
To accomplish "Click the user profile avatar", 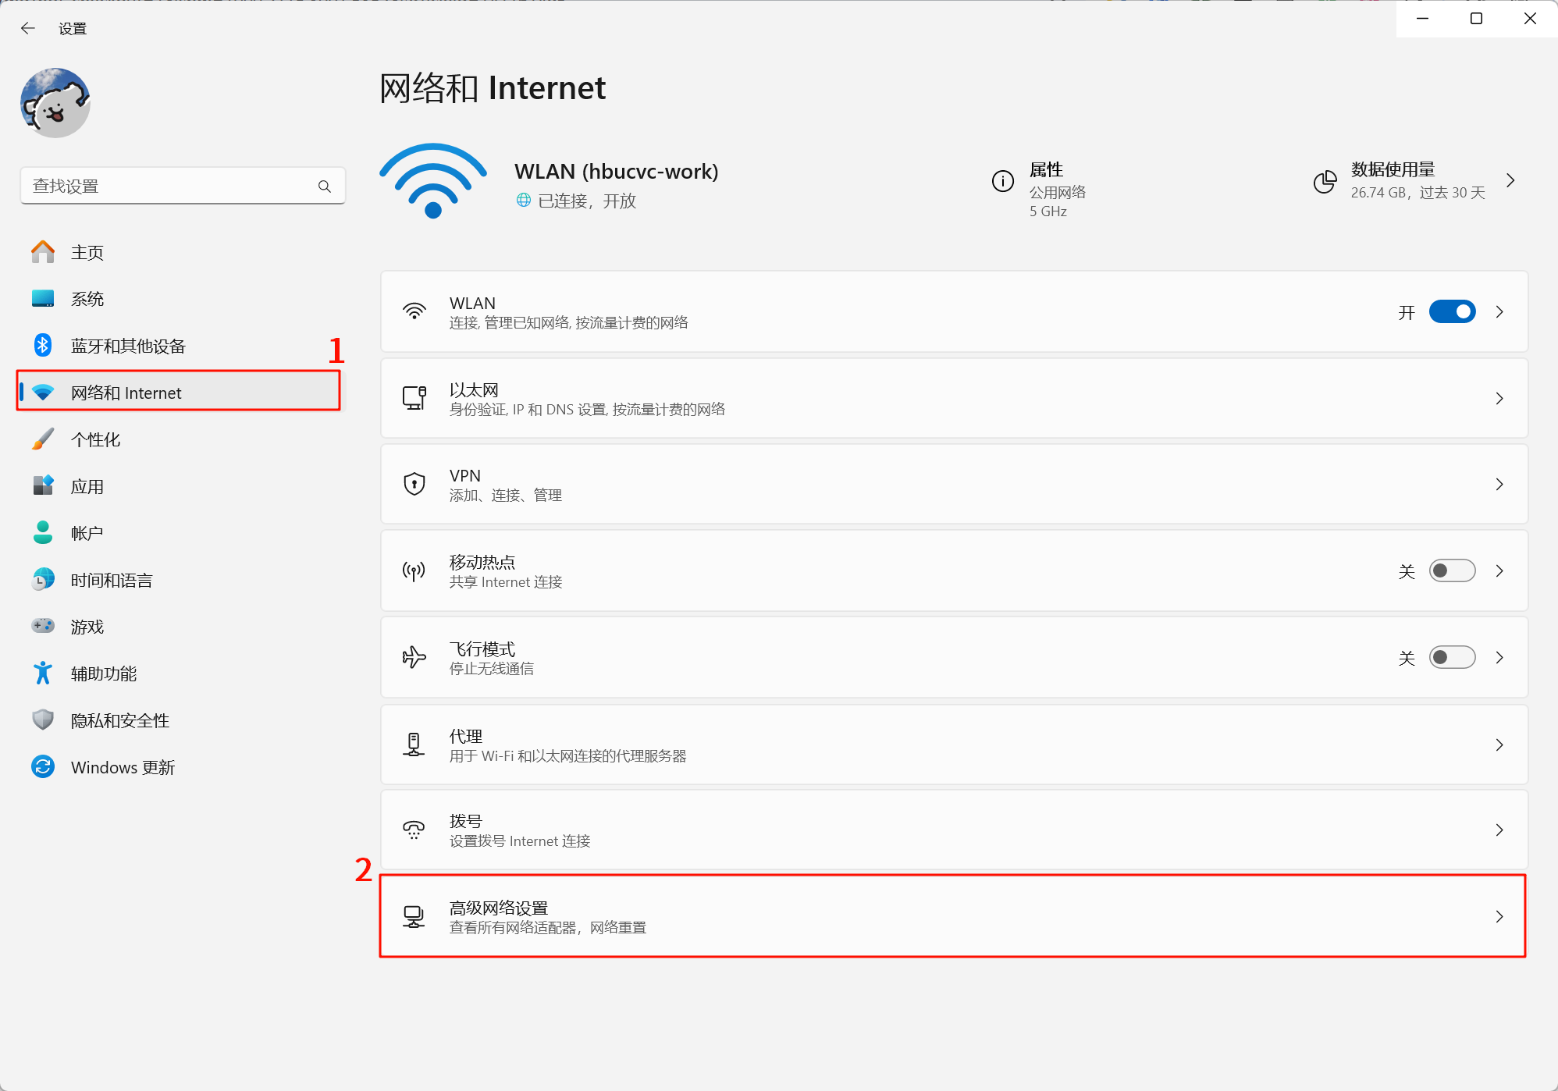I will 55,103.
